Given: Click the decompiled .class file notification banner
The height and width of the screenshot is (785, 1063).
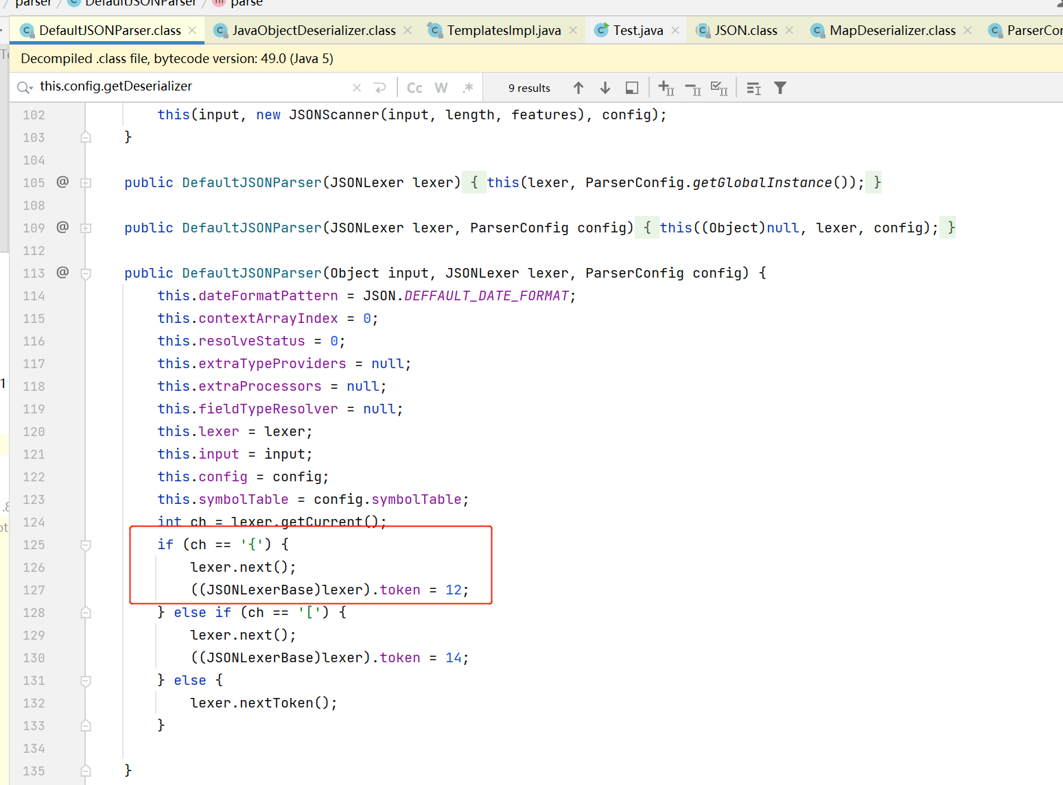Looking at the screenshot, I should tap(535, 58).
